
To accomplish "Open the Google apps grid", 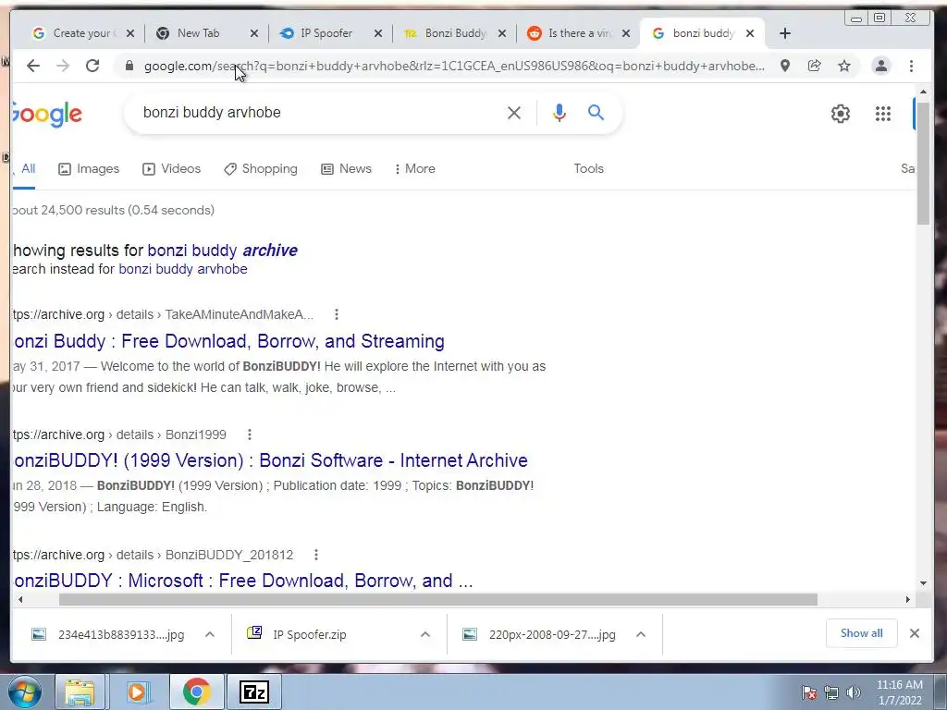I will click(x=883, y=114).
